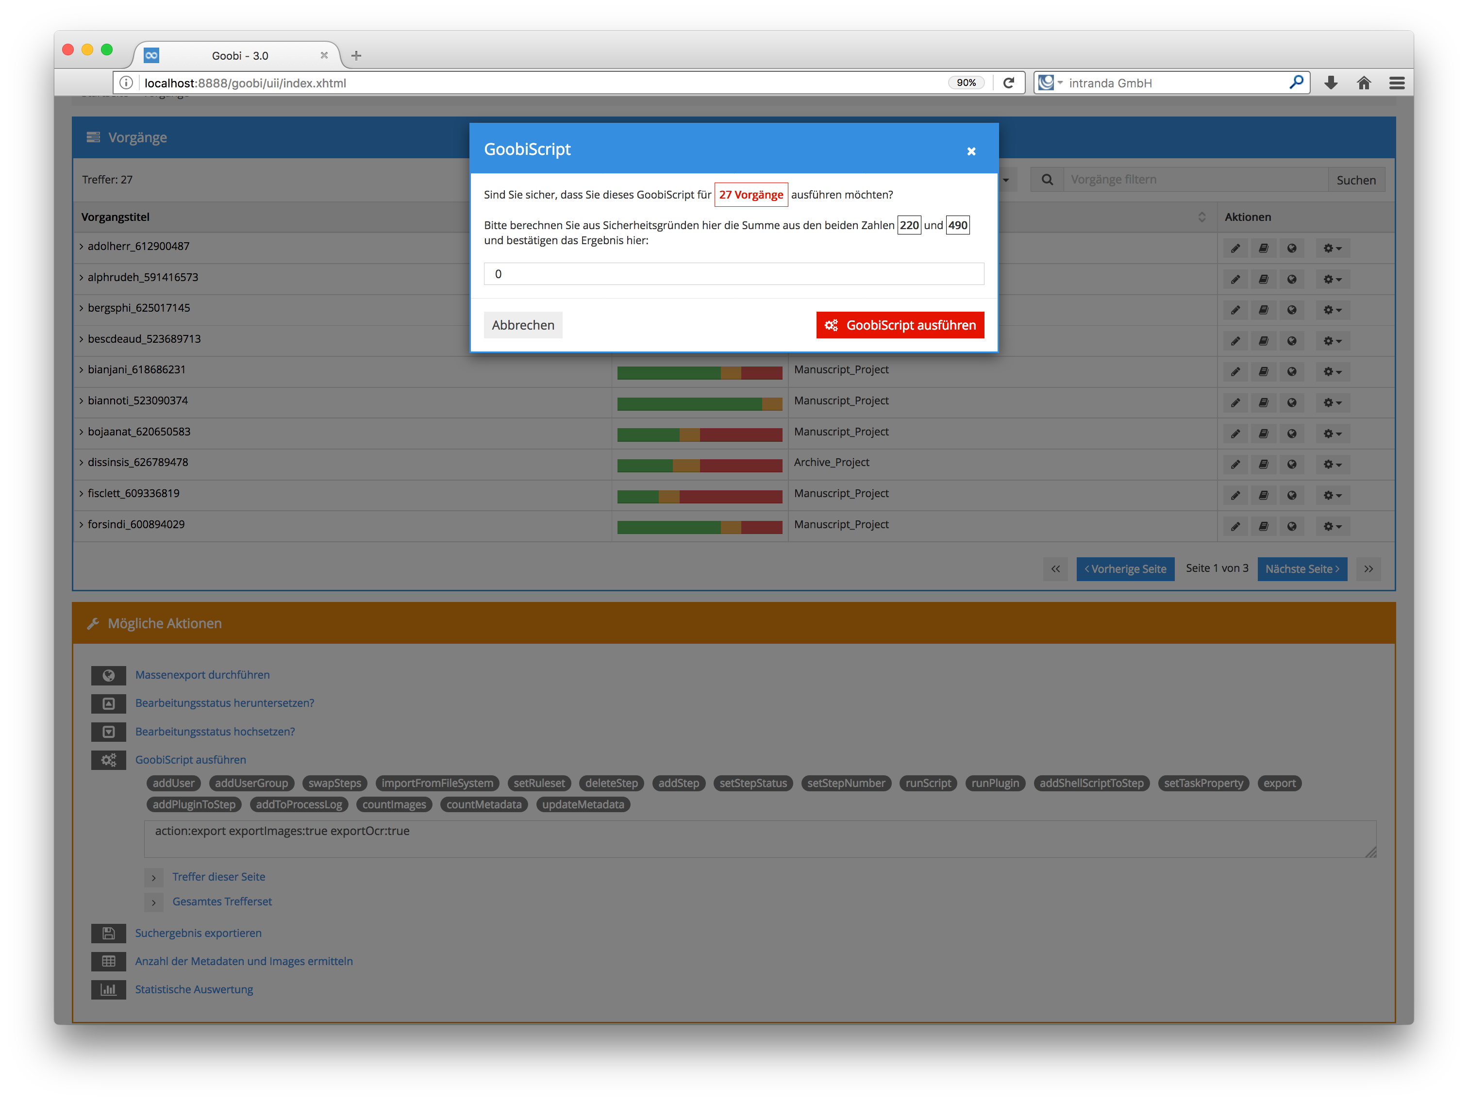Click the 90% zoom indicator in address bar

tap(966, 83)
